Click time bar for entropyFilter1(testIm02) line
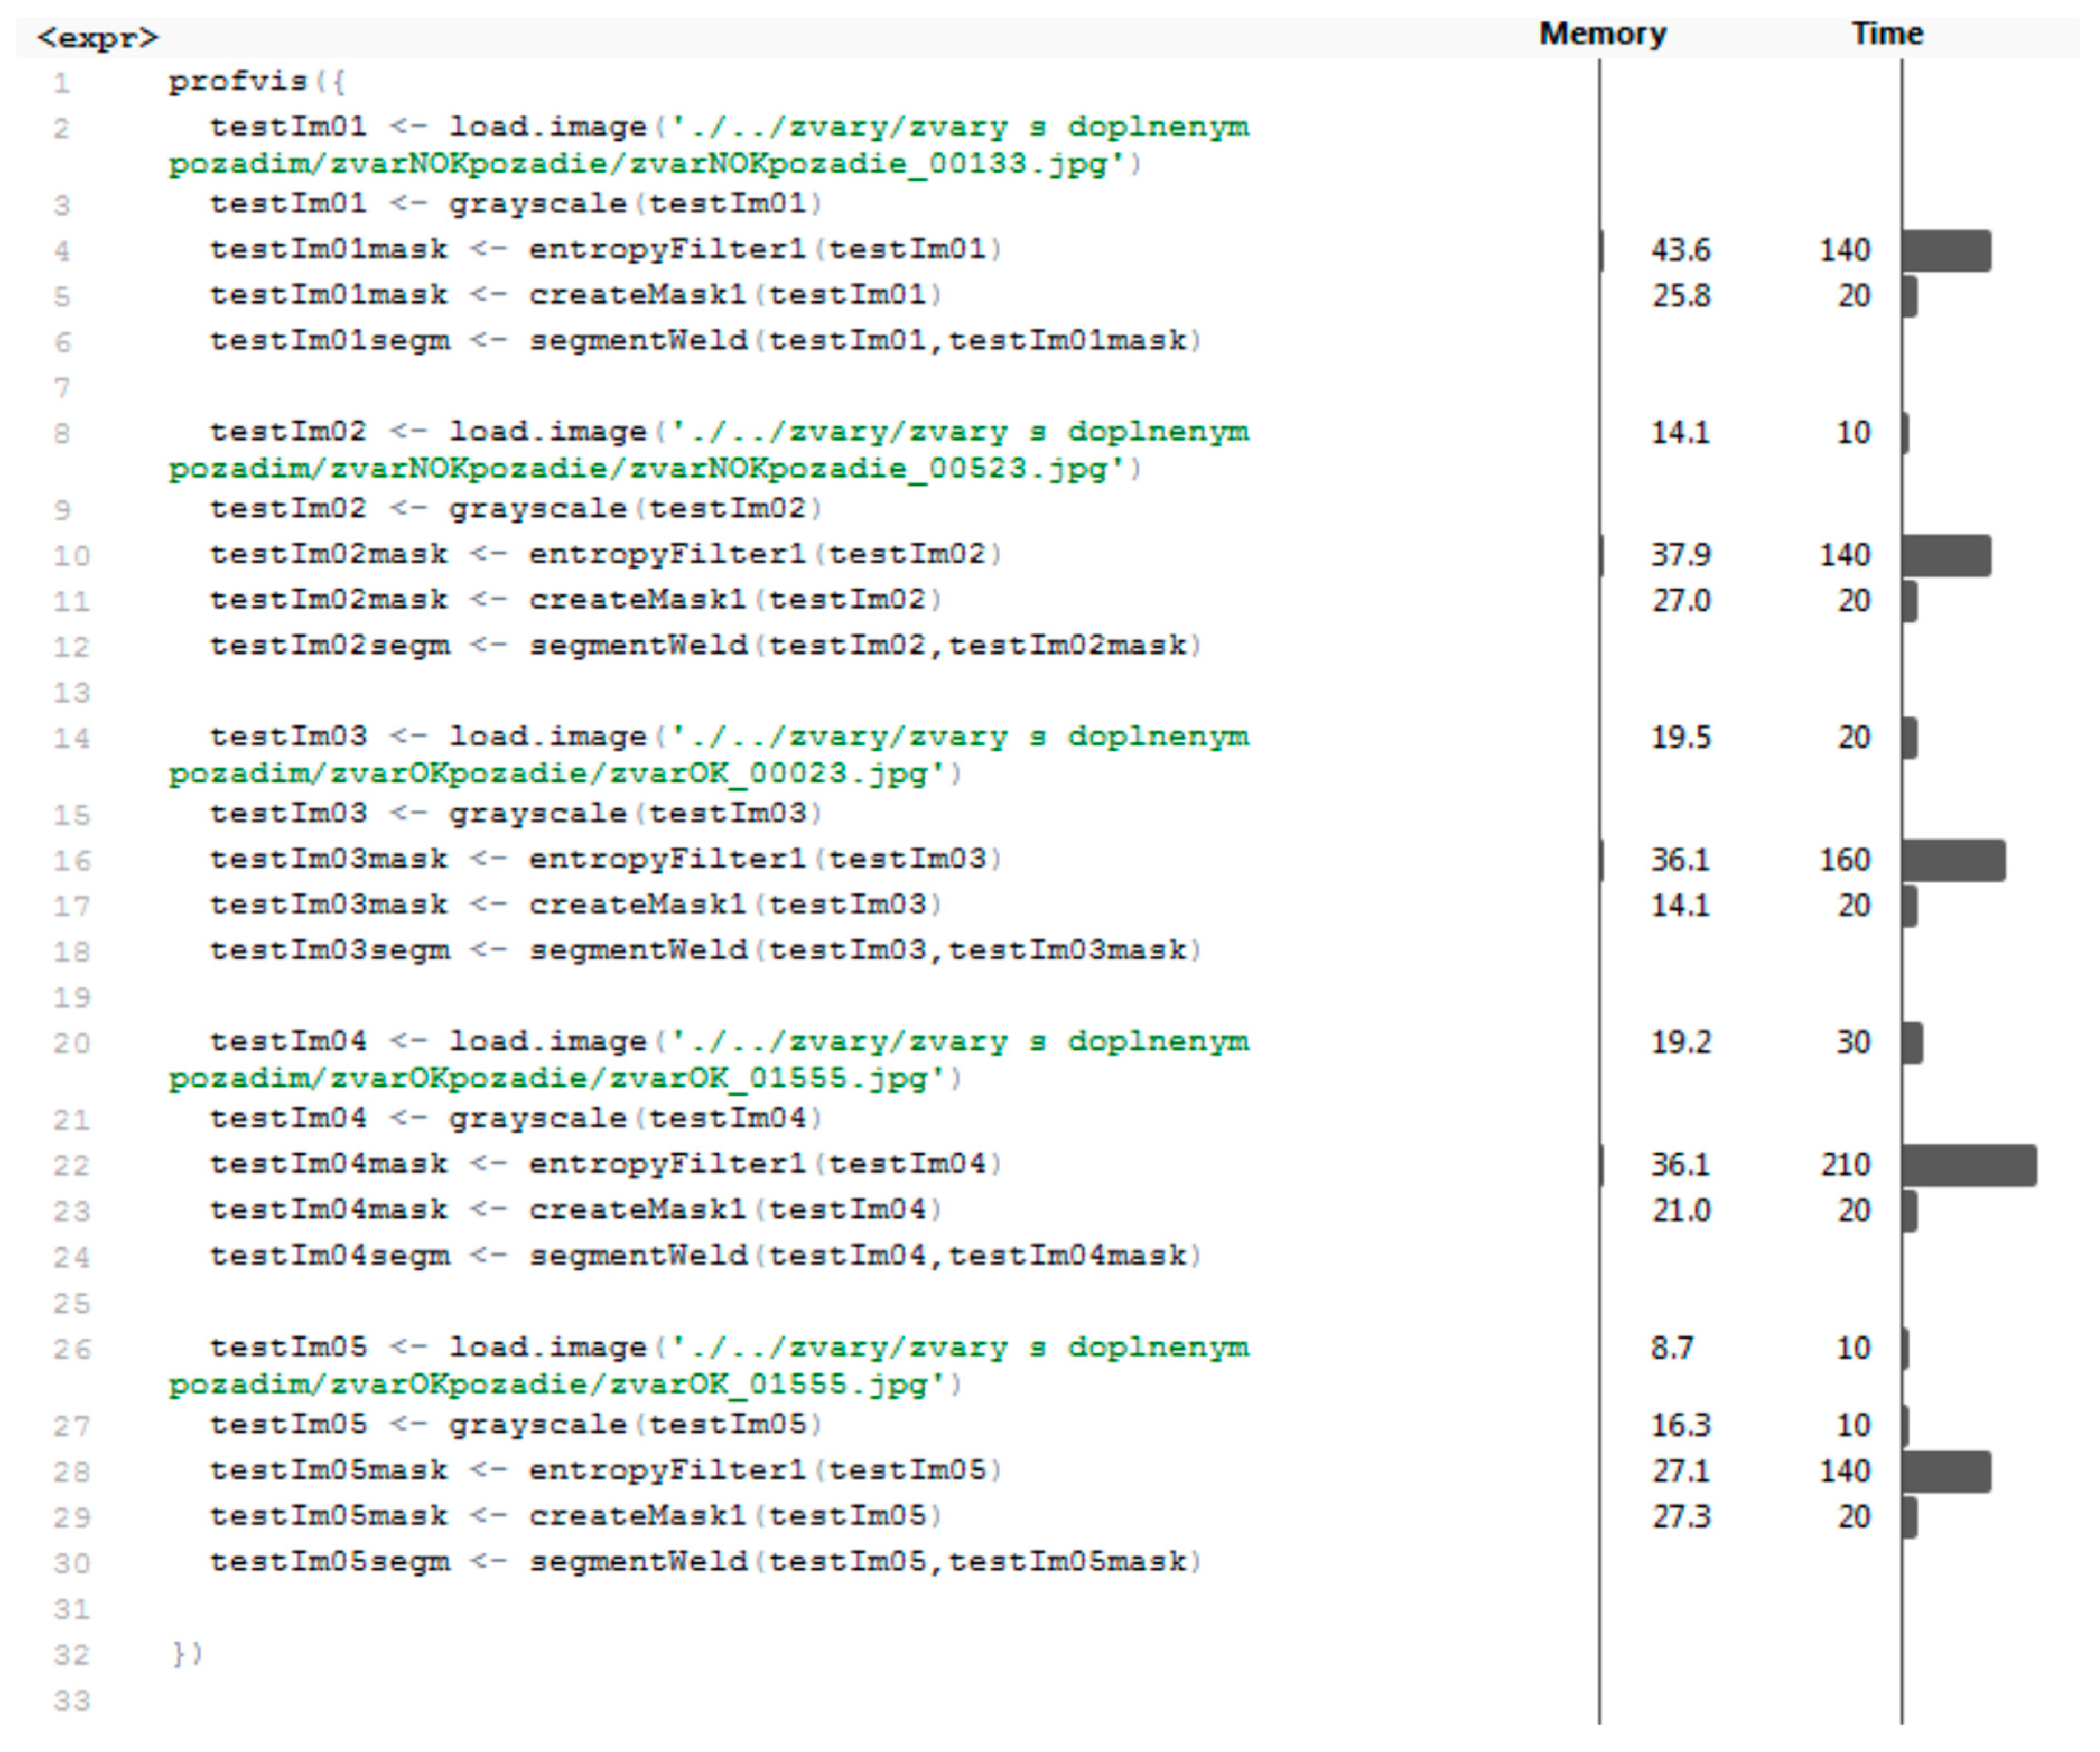The width and height of the screenshot is (2100, 1752). point(1946,556)
